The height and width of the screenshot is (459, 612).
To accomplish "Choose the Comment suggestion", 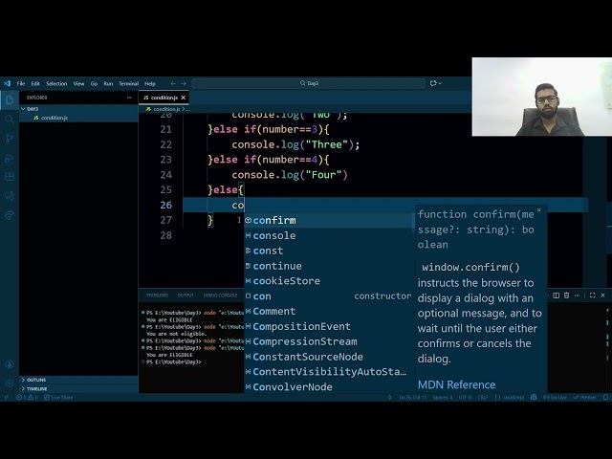I will (328, 312).
